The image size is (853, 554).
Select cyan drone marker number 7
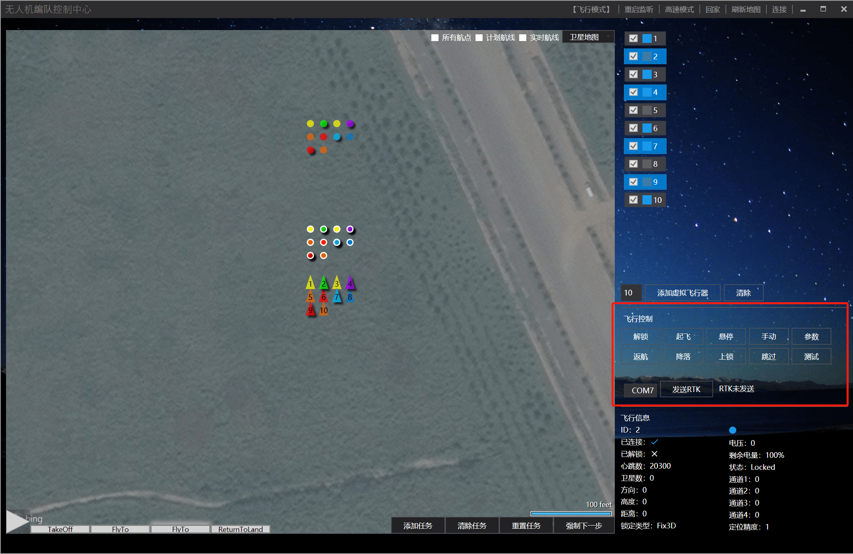coord(337,297)
